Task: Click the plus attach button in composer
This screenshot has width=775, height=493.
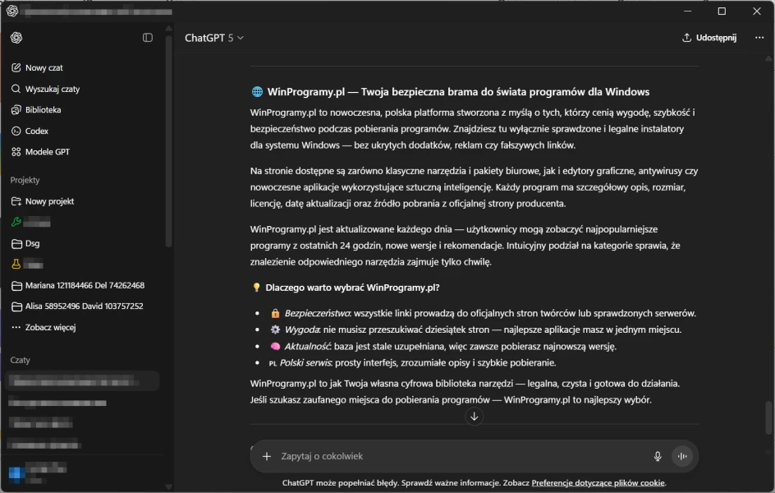Action: coord(266,456)
